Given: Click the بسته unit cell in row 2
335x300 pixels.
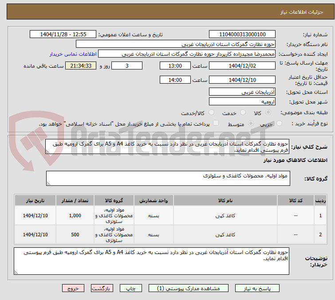Looking at the screenshot, I should click(154, 235).
